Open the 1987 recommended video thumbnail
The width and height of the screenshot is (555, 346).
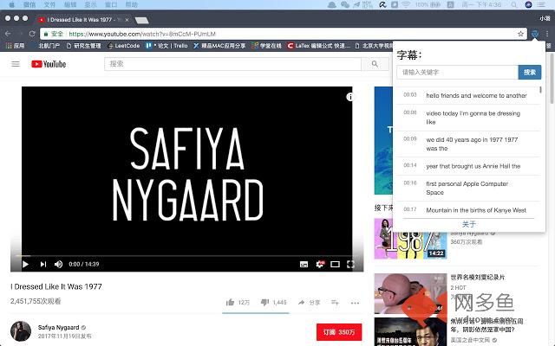click(410, 239)
